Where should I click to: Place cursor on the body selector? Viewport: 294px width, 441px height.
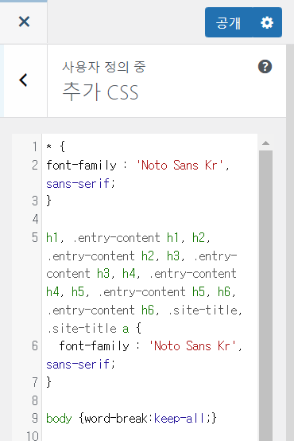59,419
